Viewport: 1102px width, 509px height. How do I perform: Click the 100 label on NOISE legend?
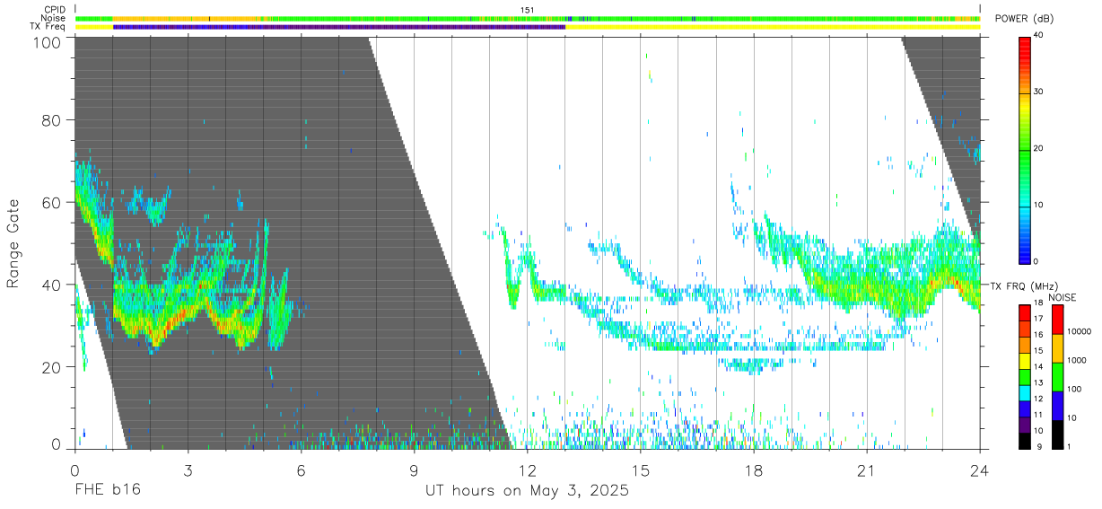click(1074, 390)
